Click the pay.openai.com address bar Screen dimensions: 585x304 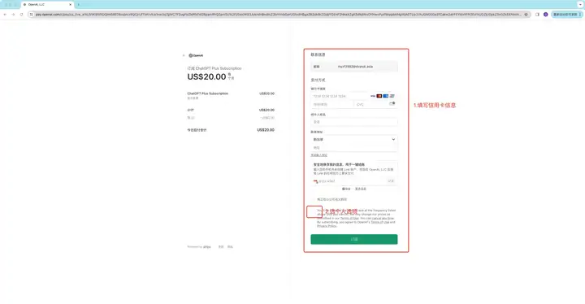[x=278, y=14]
